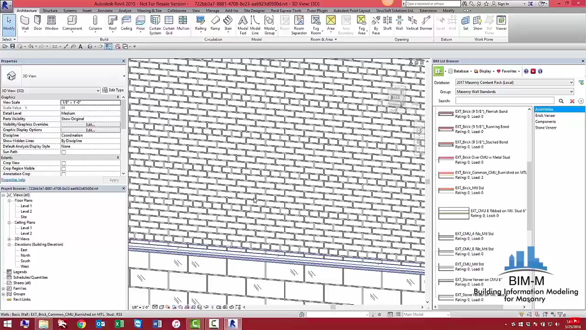
Task: Open the Annotate ribbon tab
Action: tap(105, 10)
